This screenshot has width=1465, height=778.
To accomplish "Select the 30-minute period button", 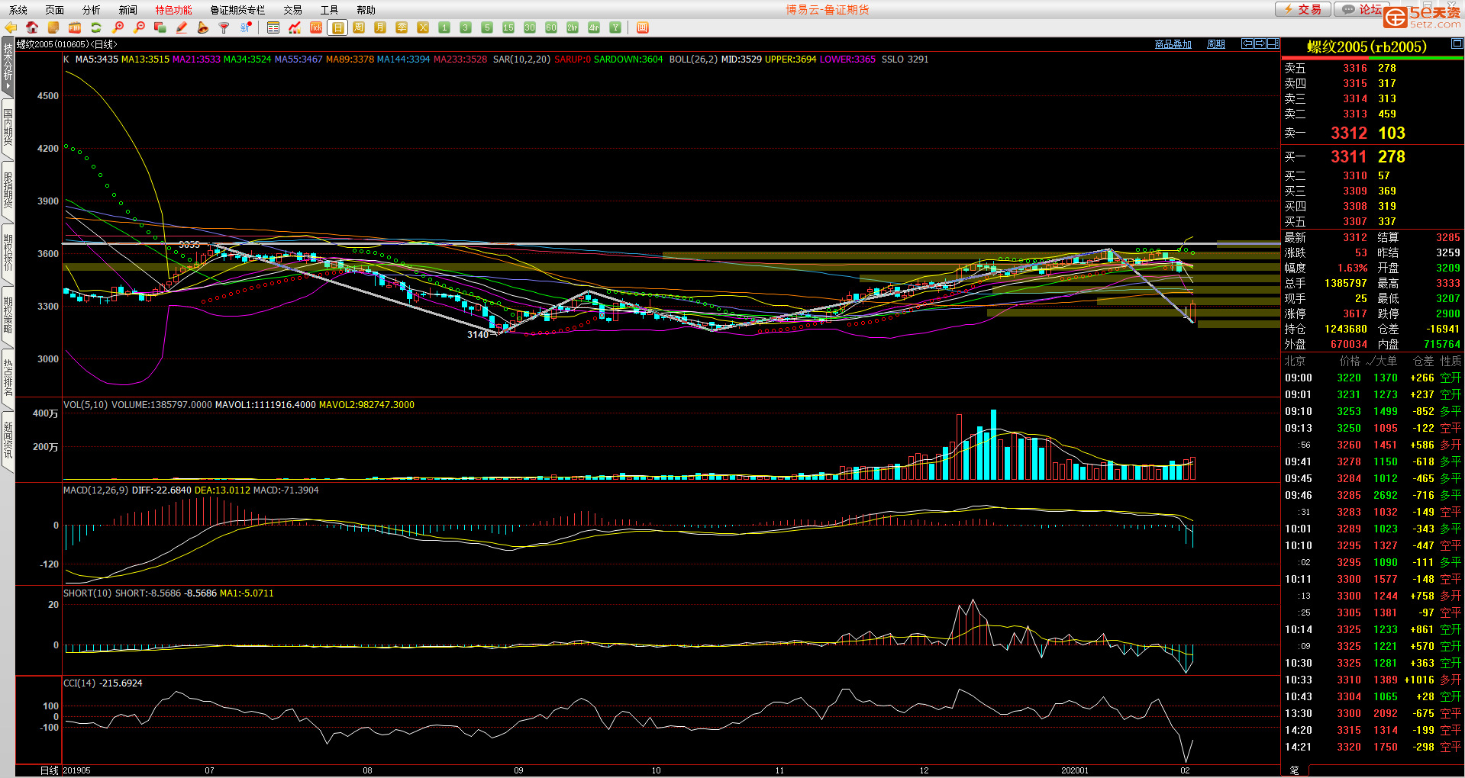I will [530, 27].
